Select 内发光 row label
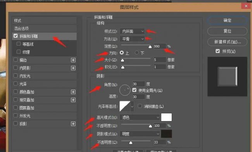252x152 pixels. [25, 76]
